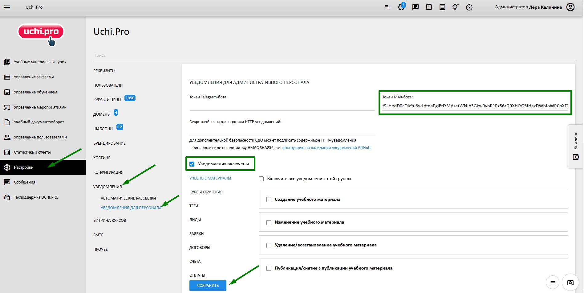The width and height of the screenshot is (584, 293).
Task: Expand the Notifications settings section
Action: point(107,187)
